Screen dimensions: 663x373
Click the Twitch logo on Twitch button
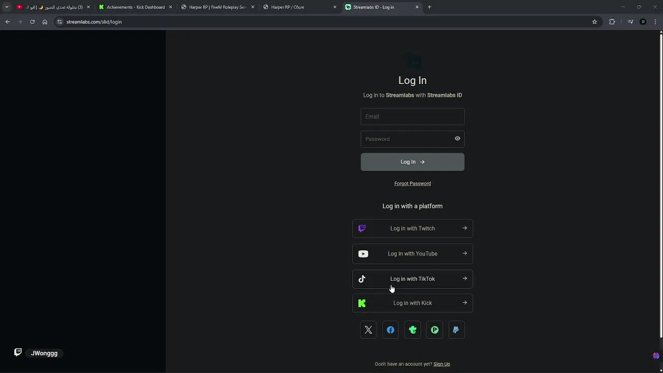(362, 228)
